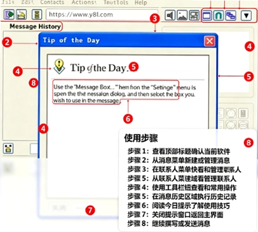Click the picture landscape toolbar icon
Image resolution: width=258 pixels, height=232 pixels.
point(182,15)
